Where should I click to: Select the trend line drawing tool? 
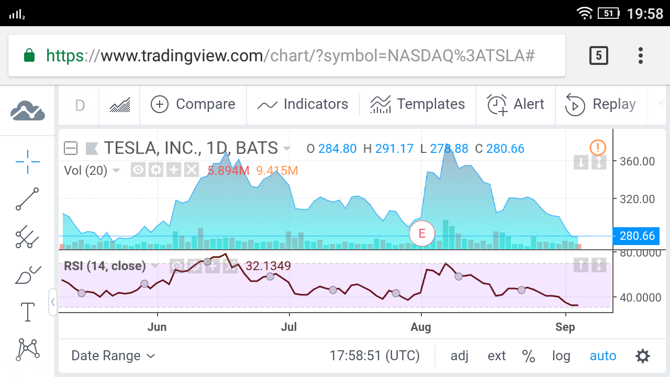[27, 199]
